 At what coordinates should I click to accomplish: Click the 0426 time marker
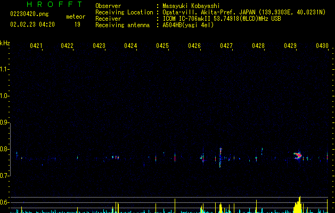(x=194, y=46)
